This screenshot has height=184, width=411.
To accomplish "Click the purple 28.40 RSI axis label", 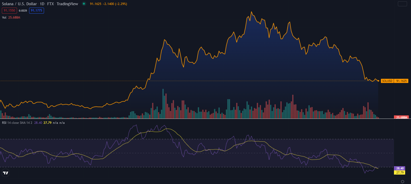I will [399, 168].
